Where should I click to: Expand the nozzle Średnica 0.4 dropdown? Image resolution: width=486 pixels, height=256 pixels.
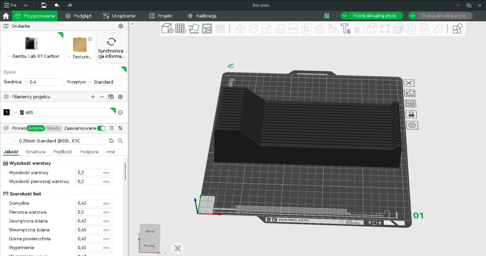point(43,82)
